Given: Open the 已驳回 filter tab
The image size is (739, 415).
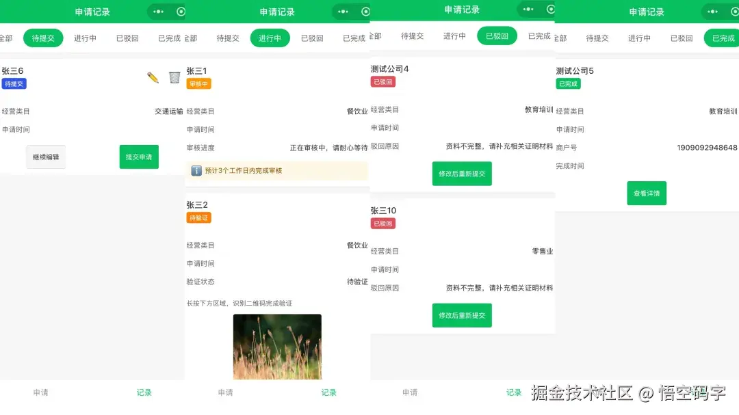Looking at the screenshot, I should click(x=497, y=36).
